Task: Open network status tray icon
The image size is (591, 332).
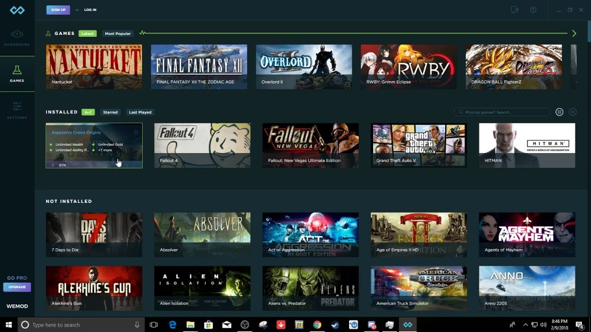Action: [534, 325]
